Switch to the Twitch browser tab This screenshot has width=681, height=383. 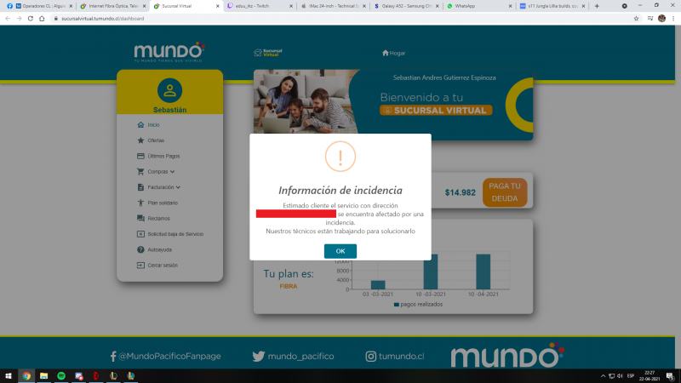tap(260, 6)
